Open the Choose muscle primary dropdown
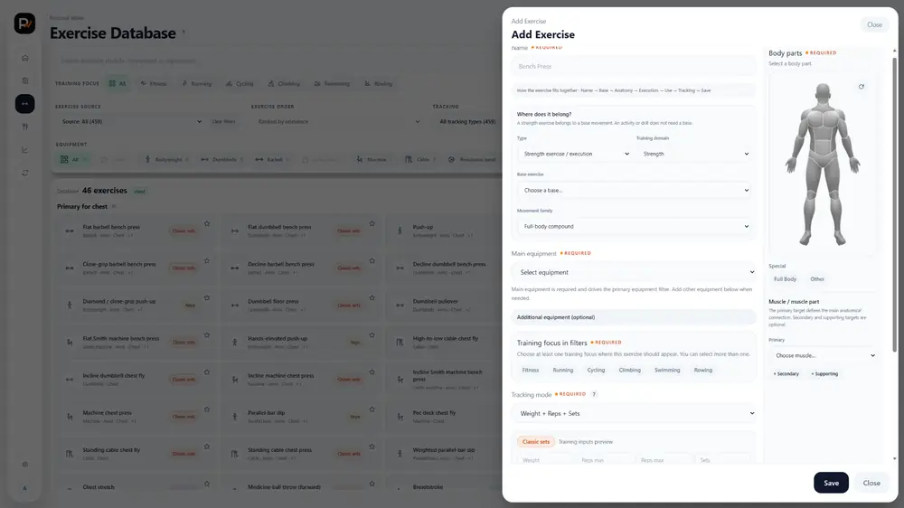Viewport: 904px width, 508px height. [x=823, y=356]
